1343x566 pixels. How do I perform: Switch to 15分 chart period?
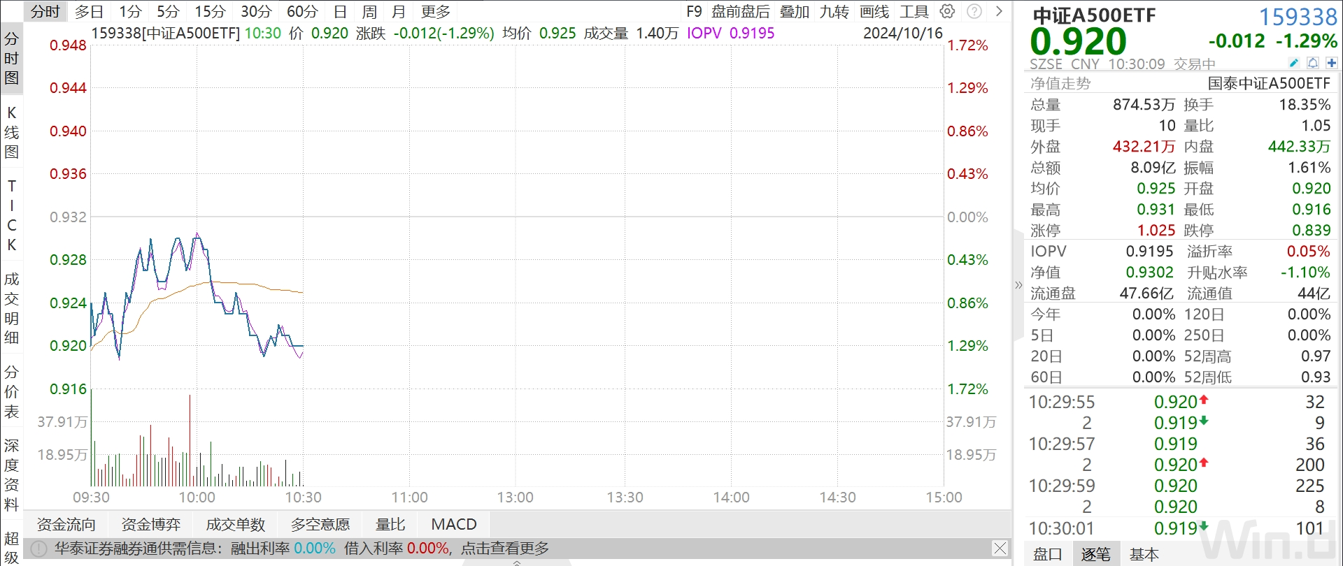210,11
